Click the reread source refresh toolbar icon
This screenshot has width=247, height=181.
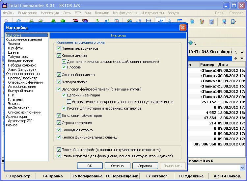(19, 21)
